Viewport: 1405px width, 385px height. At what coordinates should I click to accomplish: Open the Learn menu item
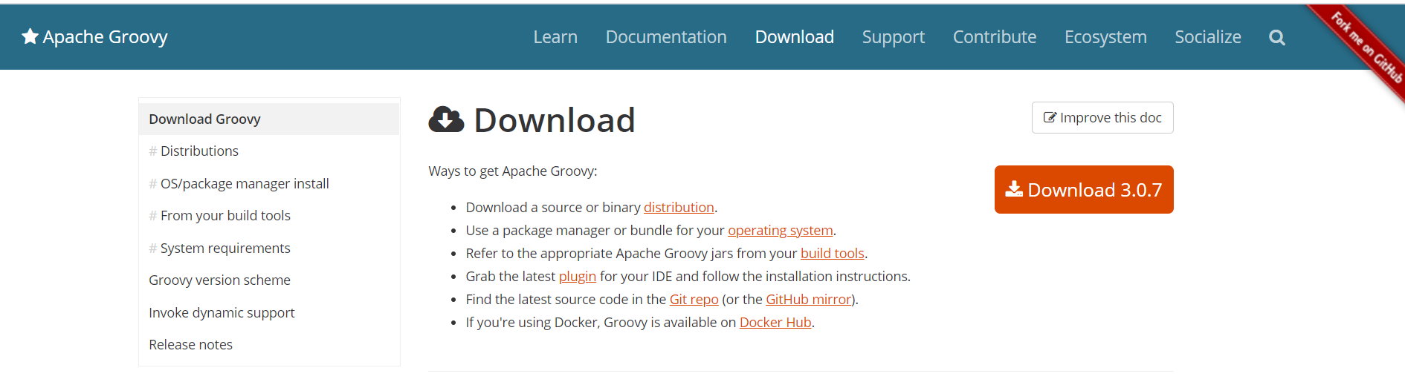(x=555, y=37)
